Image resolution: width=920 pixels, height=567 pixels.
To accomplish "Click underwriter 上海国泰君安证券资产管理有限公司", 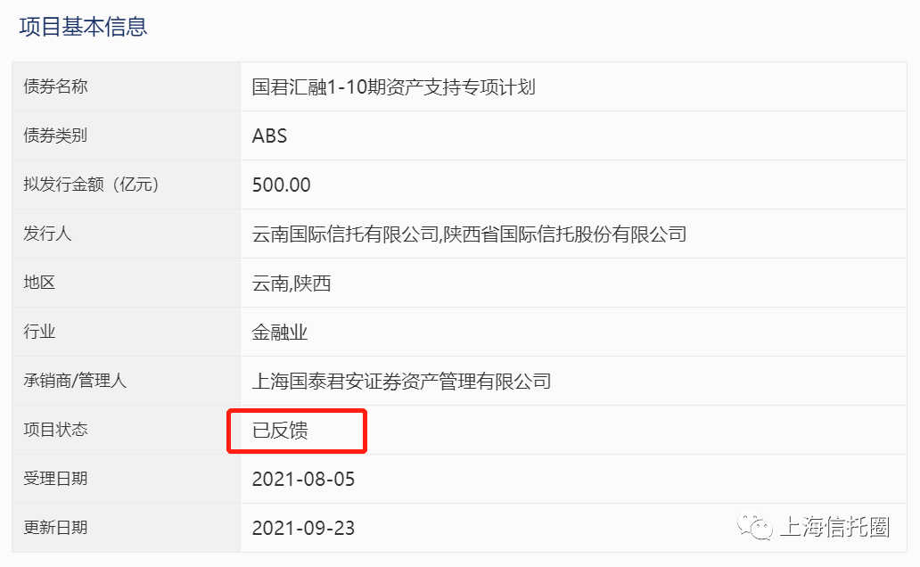I will click(401, 382).
